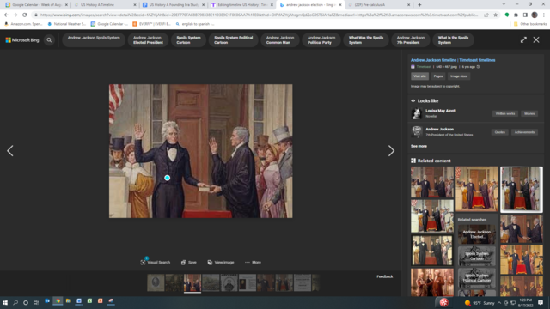Click the browser Back arrow

[x=6, y=15]
